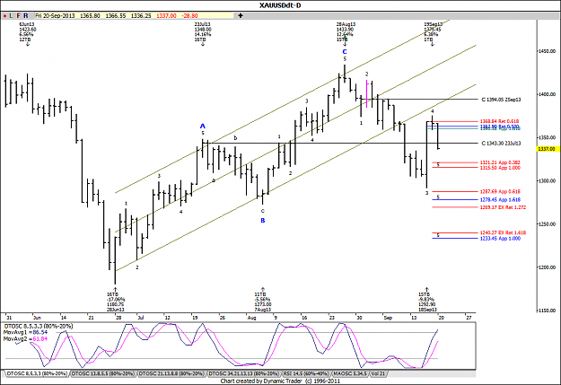Switch to the DTOSC 21,13,8,8 tab
This screenshot has height=385, width=561.
171,373
